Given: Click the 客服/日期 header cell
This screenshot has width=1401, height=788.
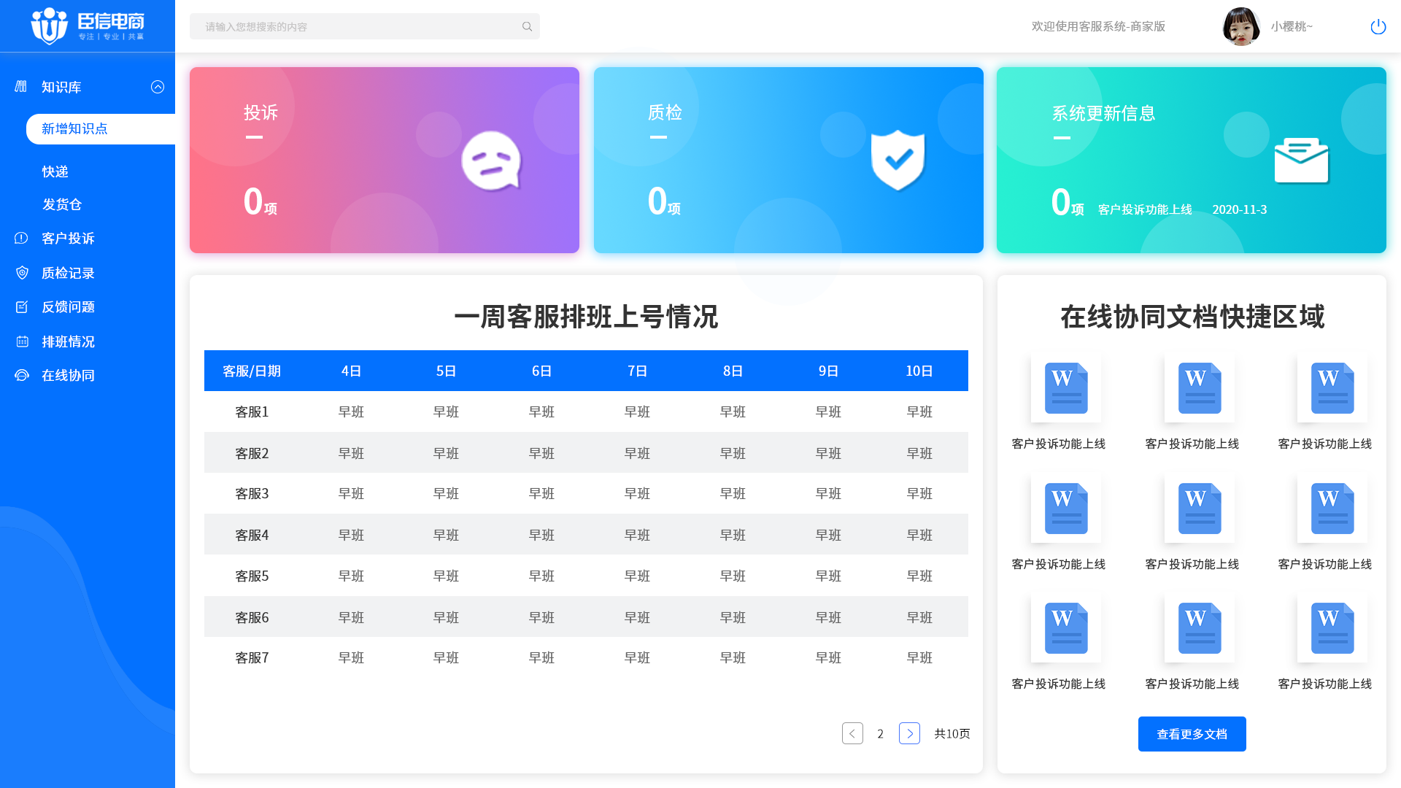Looking at the screenshot, I should [x=252, y=371].
